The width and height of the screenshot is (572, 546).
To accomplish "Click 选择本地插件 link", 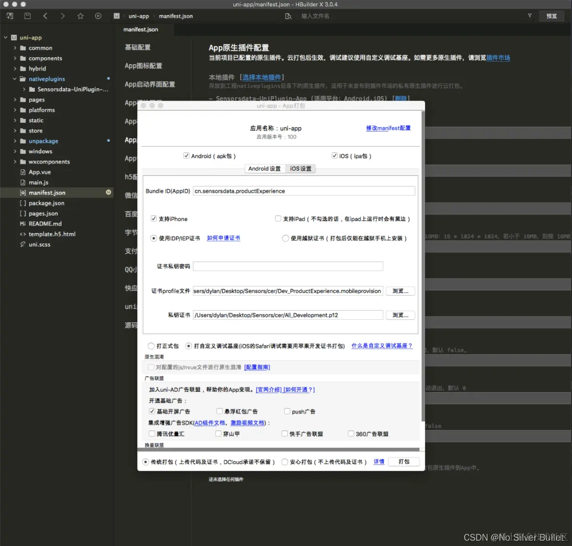I will (x=261, y=77).
